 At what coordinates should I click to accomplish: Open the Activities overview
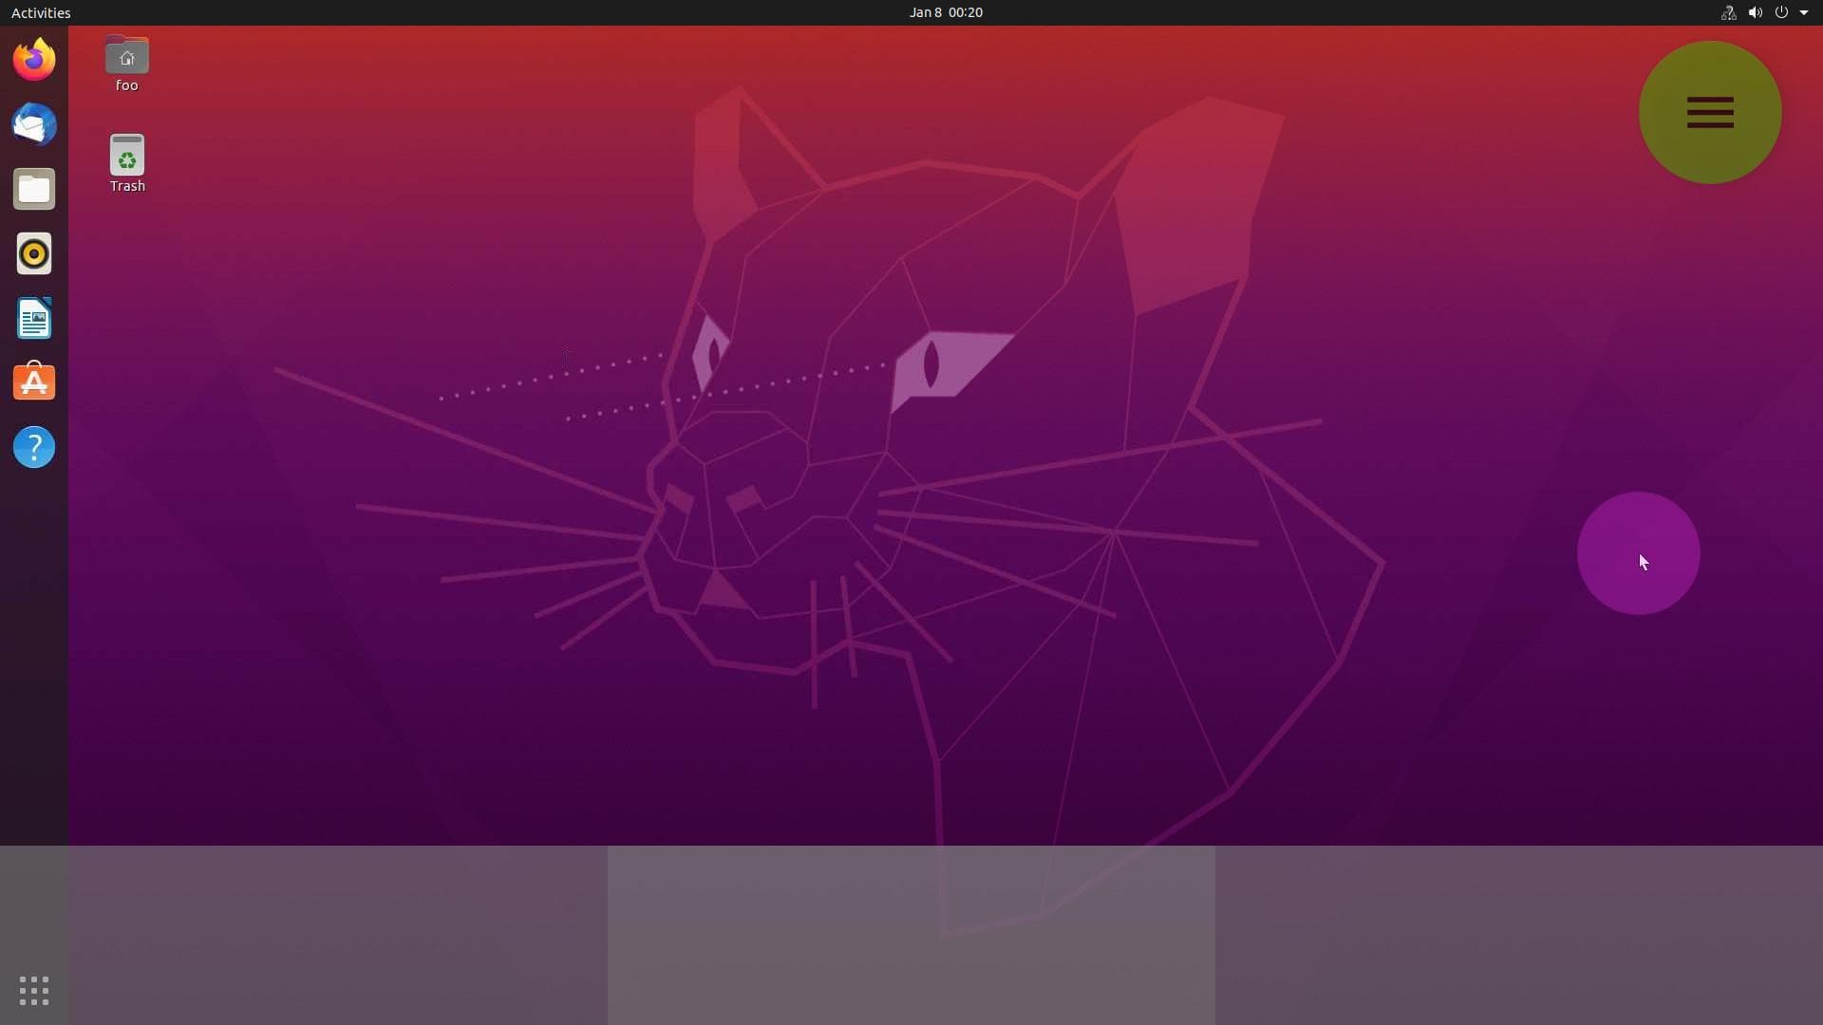pyautogui.click(x=41, y=12)
